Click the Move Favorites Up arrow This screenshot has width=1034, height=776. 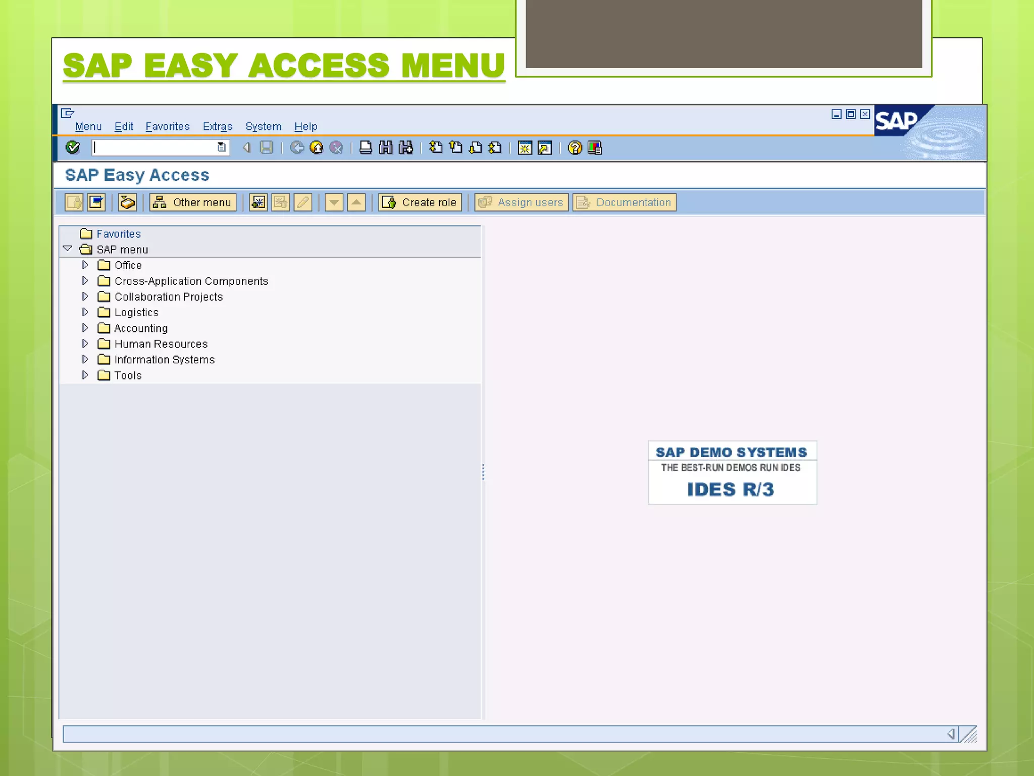click(x=356, y=203)
